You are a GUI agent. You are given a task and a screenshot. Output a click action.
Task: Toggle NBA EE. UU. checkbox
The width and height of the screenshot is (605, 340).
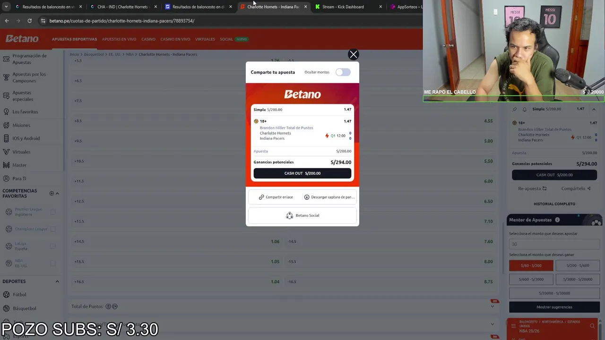click(x=53, y=263)
